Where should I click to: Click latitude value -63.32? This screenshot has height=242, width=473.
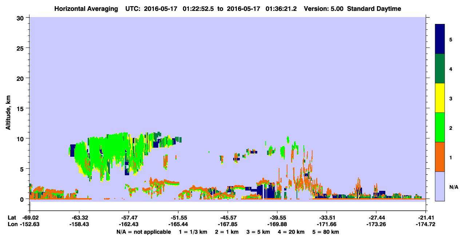[x=79, y=218]
